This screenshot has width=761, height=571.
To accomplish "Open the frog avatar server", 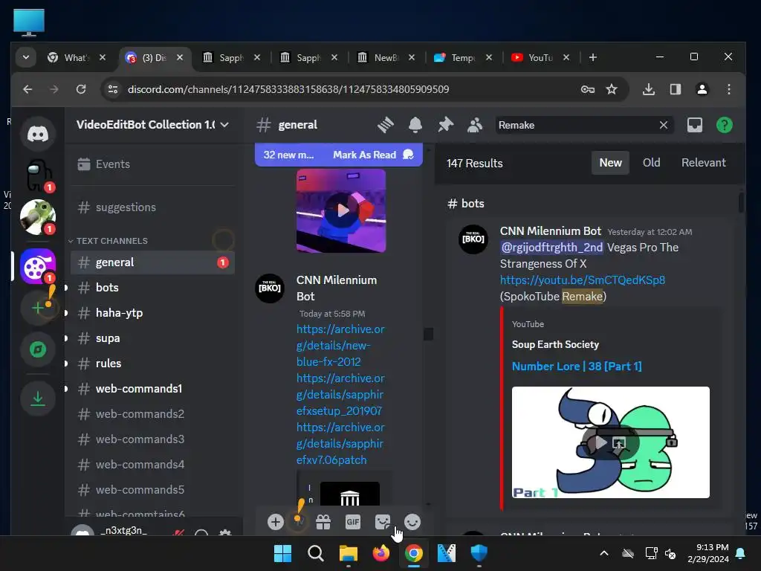I will (37, 217).
